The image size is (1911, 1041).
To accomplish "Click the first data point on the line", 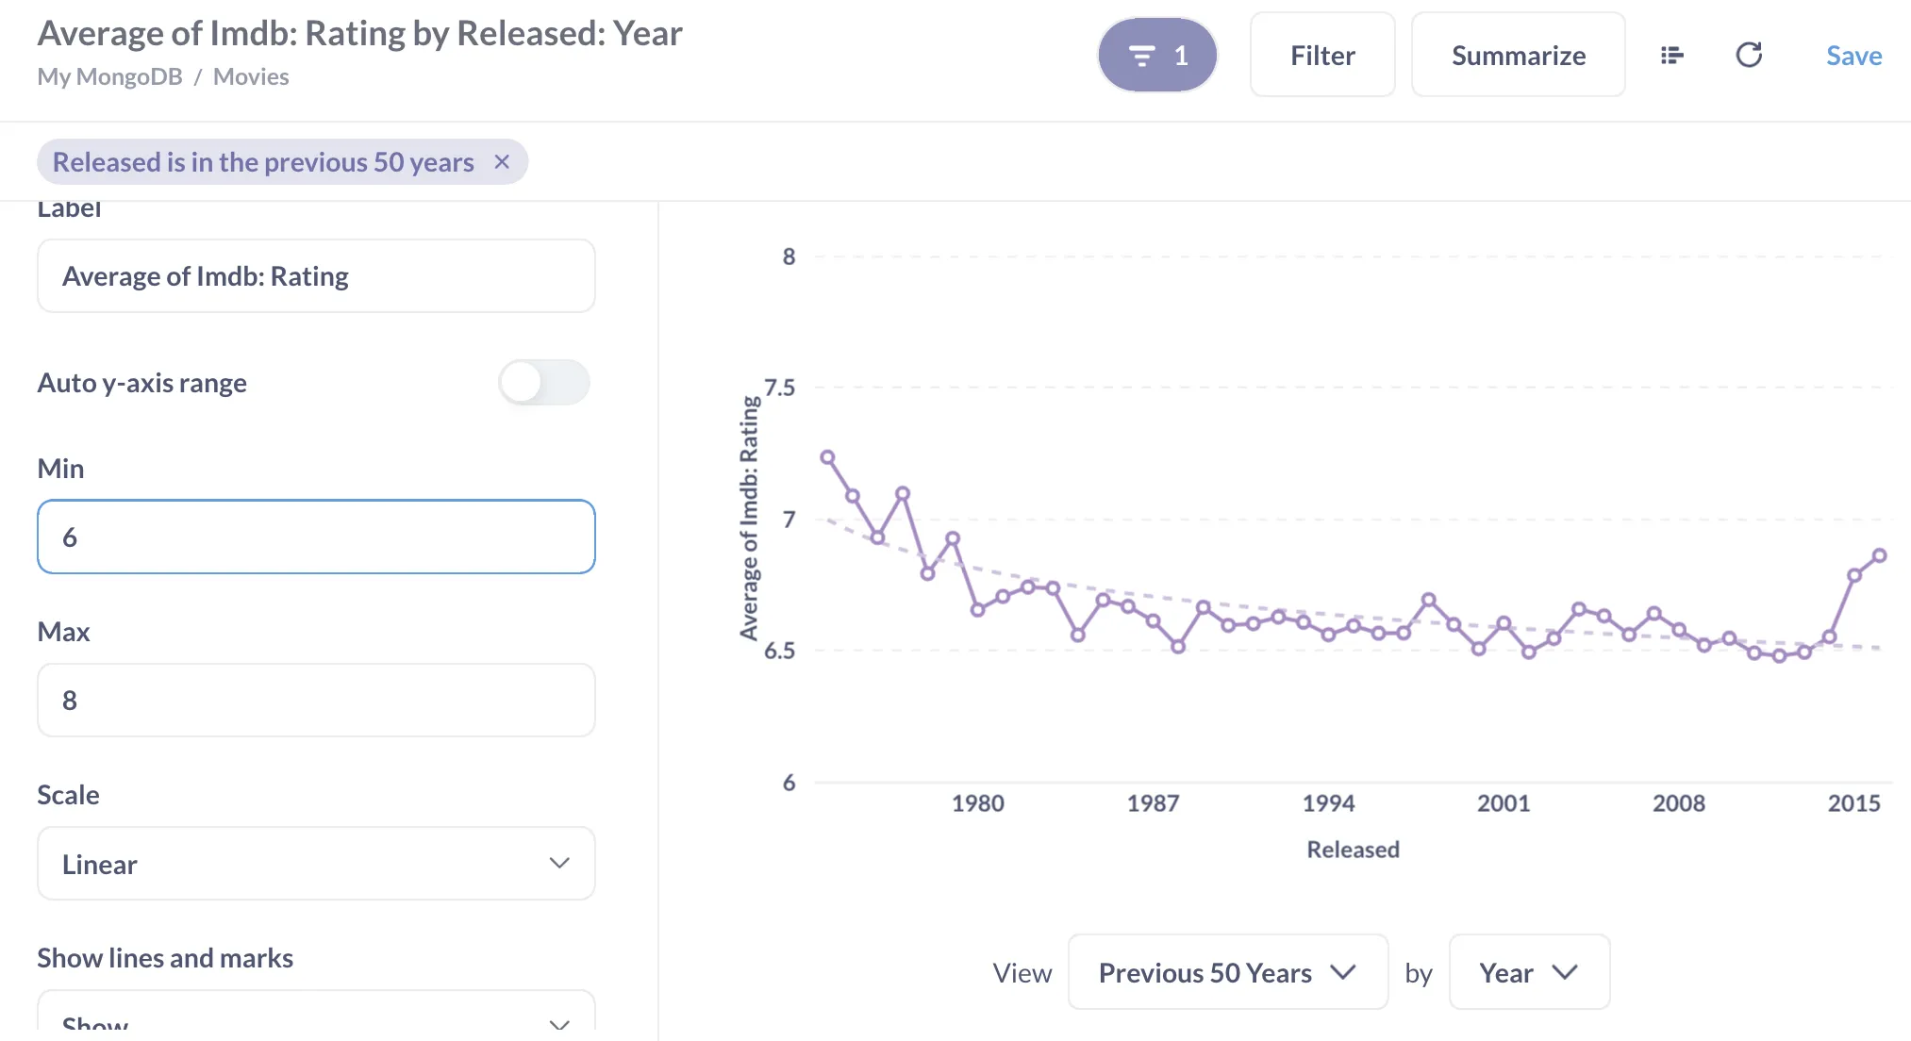I will (827, 457).
